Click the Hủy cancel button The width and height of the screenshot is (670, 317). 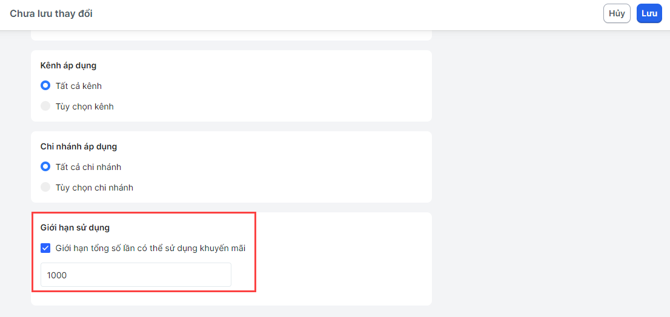click(617, 14)
